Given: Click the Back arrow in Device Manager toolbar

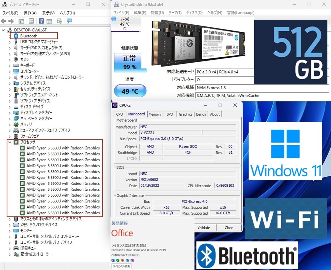Looking at the screenshot, I should coord(4,21).
